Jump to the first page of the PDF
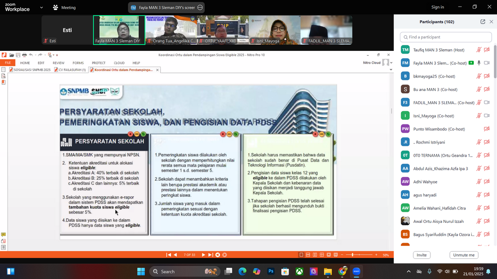 point(169,255)
